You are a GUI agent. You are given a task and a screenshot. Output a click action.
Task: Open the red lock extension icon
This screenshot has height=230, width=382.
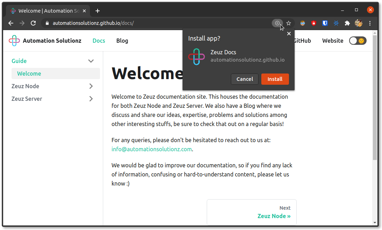click(314, 23)
